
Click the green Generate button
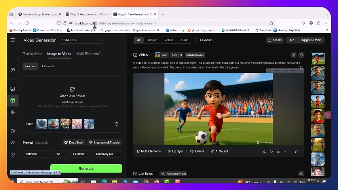pos(86,169)
